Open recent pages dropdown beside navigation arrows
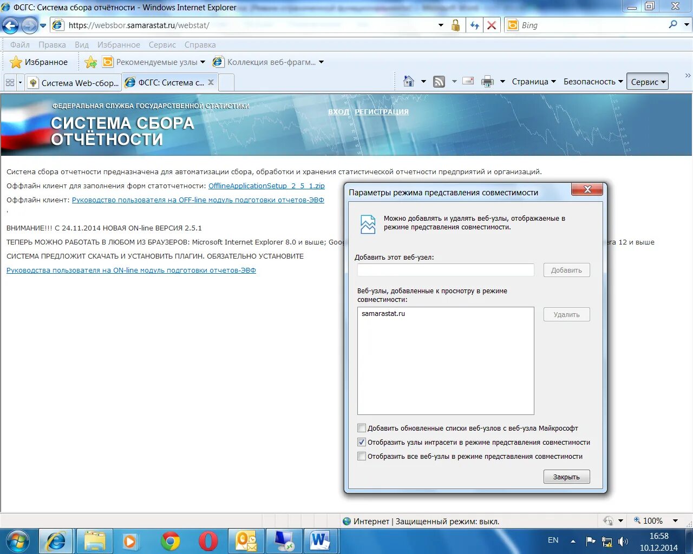 pyautogui.click(x=43, y=25)
